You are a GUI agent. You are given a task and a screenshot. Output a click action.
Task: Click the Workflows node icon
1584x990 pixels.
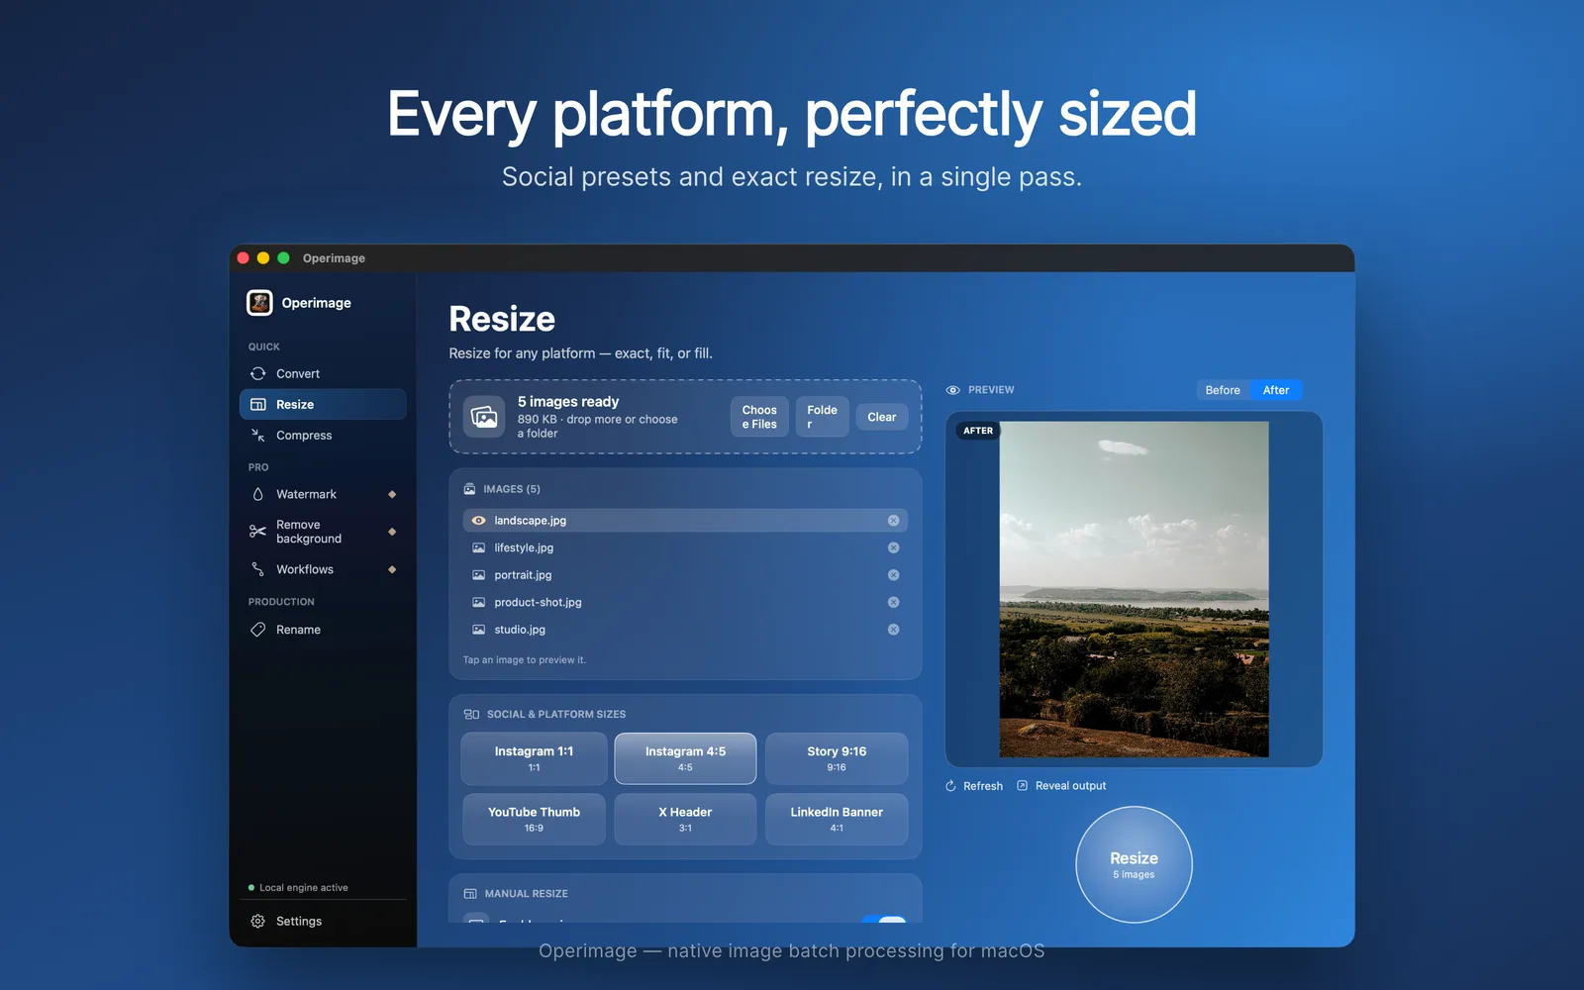(258, 569)
